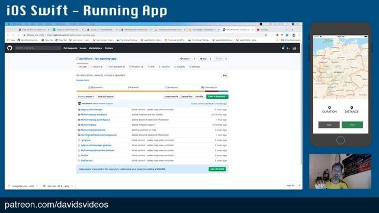
Task: Tap the iPhone simulator home button
Action: click(x=341, y=140)
